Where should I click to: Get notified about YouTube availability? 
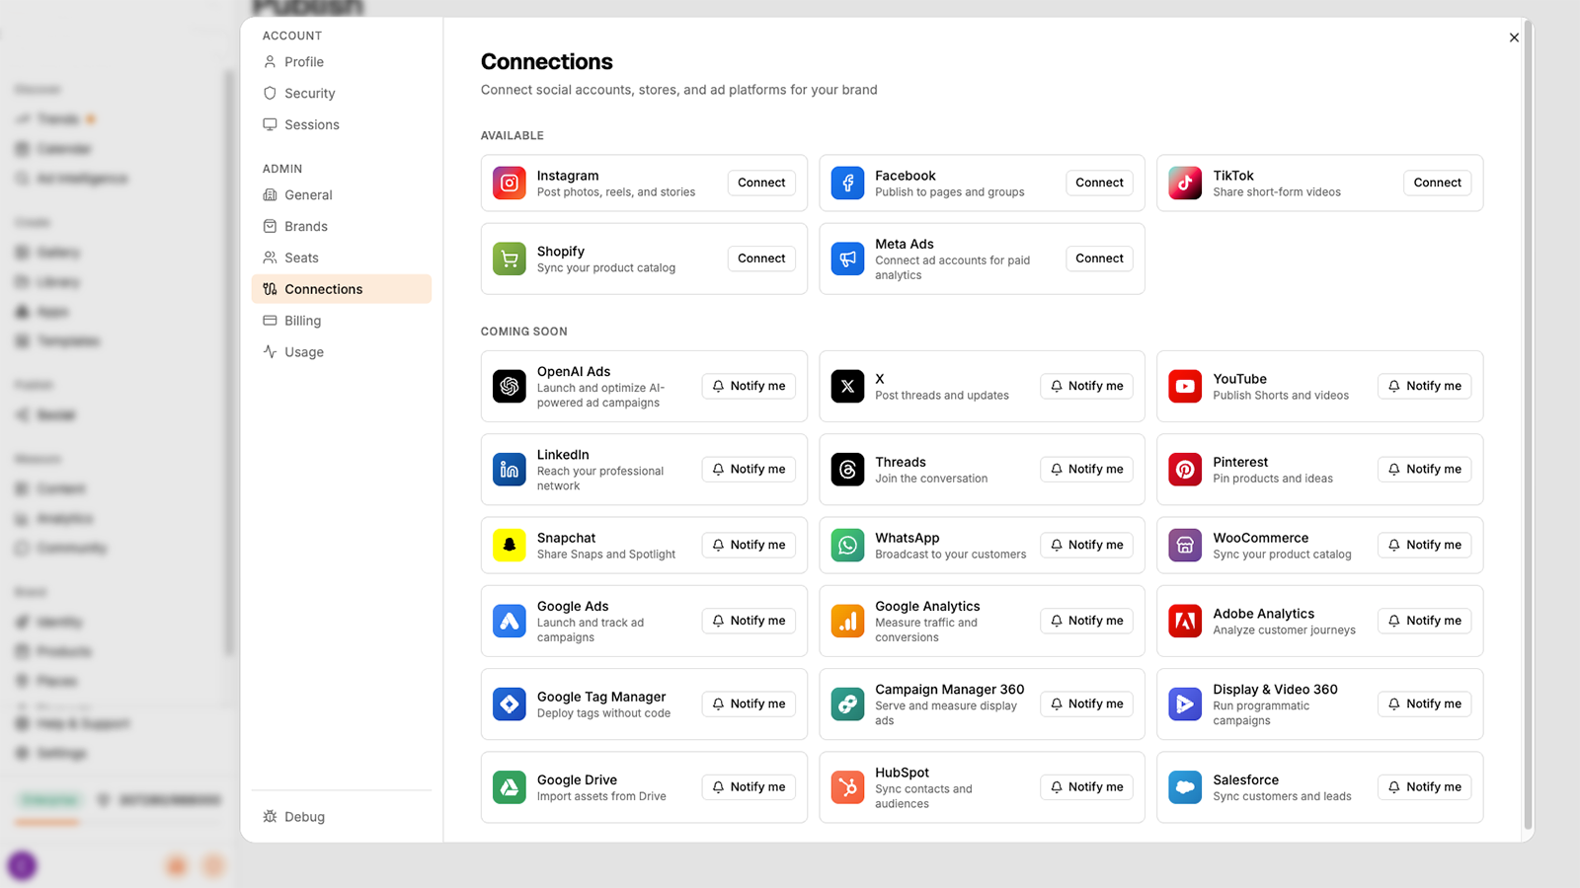(x=1424, y=386)
